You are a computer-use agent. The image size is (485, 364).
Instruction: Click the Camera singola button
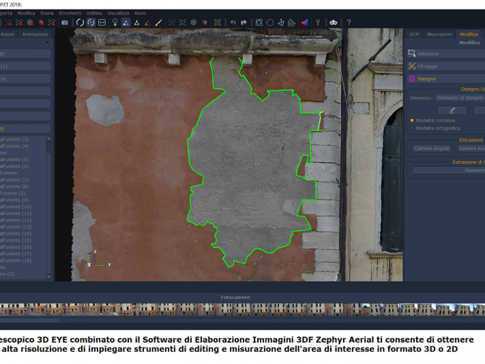[x=432, y=148]
